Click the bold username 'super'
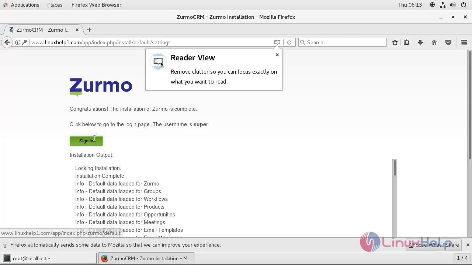 coord(201,124)
